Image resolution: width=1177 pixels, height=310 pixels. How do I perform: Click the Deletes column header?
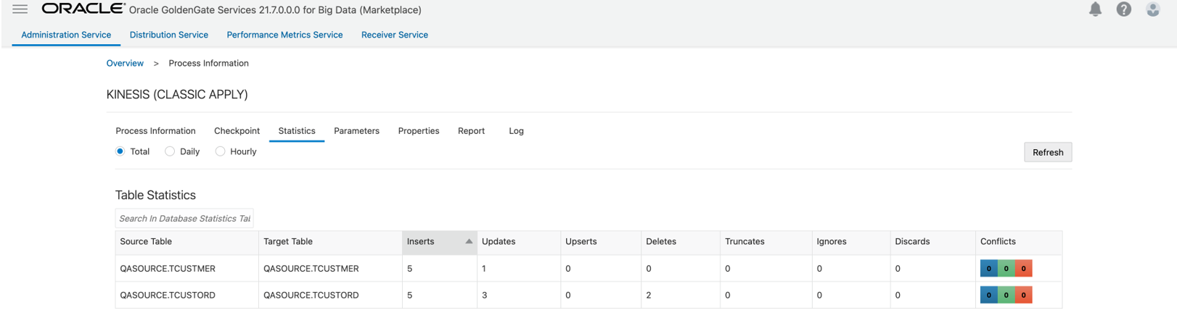coord(681,242)
